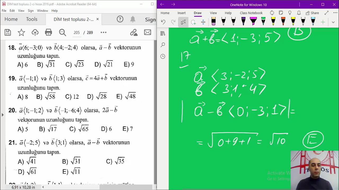Expand the pens gallery dropdown chevron
This screenshot has height=190, width=339.
tap(333, 22)
